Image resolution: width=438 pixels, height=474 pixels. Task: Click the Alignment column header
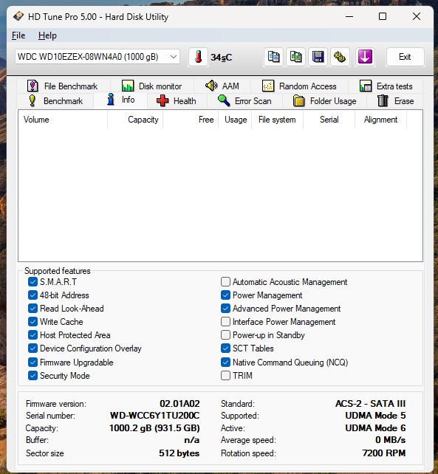coord(381,120)
